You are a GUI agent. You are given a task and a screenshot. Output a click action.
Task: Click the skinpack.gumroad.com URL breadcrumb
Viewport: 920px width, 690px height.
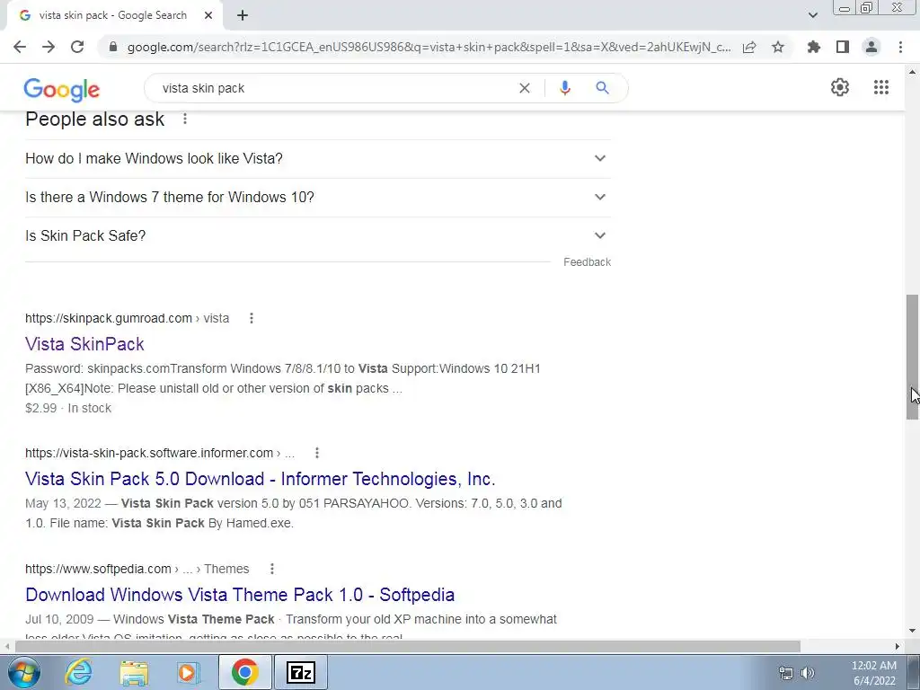(128, 318)
